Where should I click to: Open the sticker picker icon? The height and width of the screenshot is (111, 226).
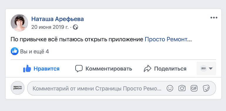[x=206, y=88]
